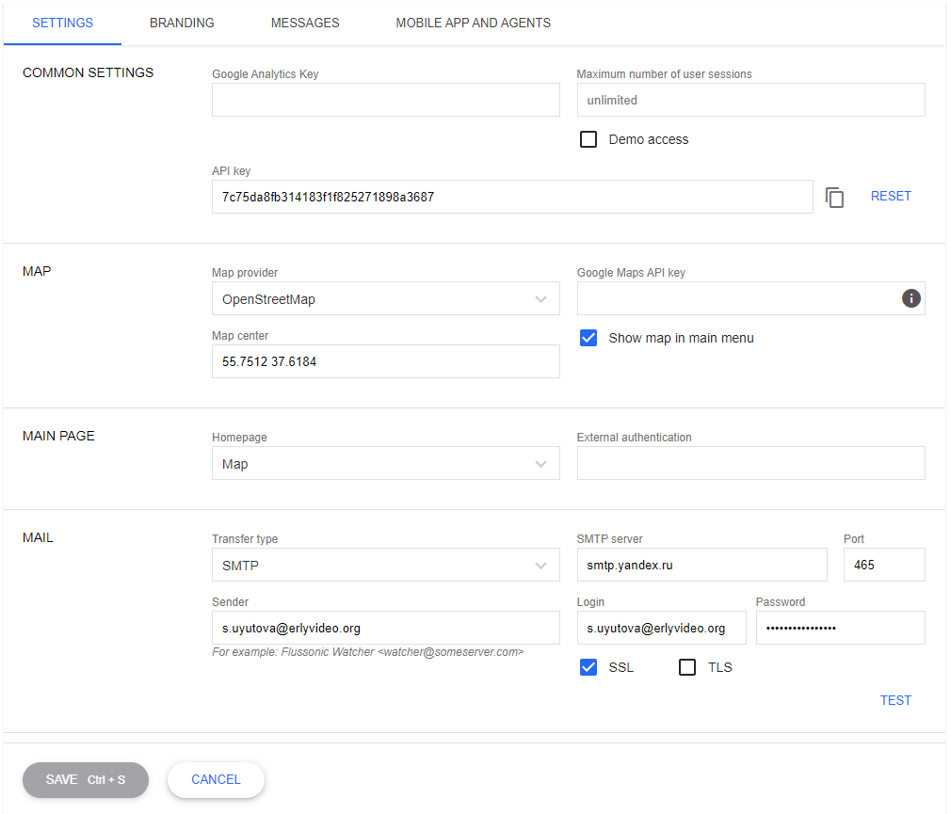Return to the SETTINGS tab

[62, 23]
